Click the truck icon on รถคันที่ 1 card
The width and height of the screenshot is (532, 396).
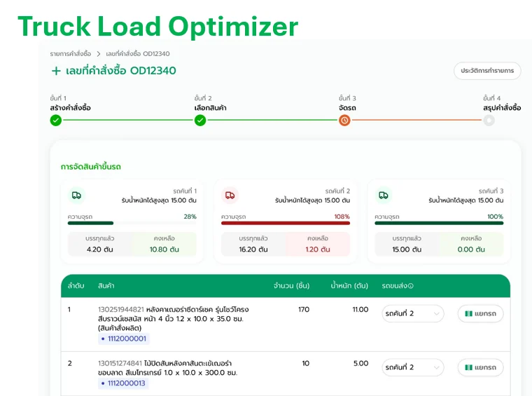77,196
